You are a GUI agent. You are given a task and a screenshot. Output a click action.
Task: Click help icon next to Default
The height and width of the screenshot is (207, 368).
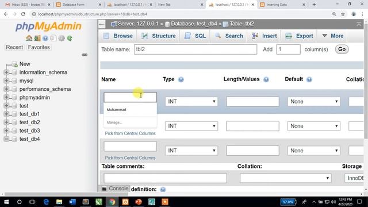pyautogui.click(x=309, y=79)
